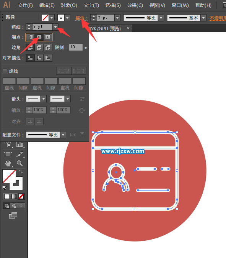Select the Hand tool
This screenshot has height=258, width=226.
pyautogui.click(x=8, y=163)
